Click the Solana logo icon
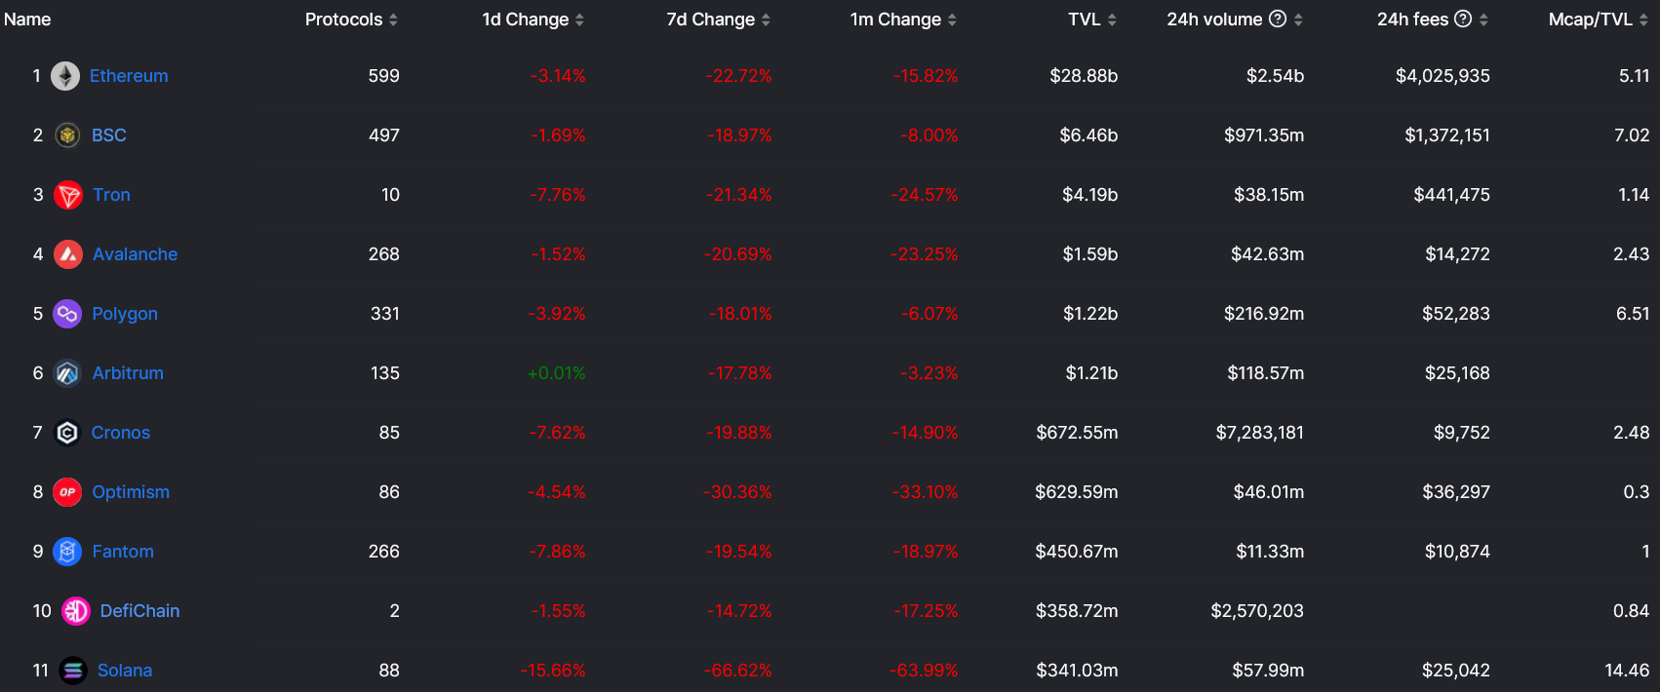1660x692 pixels. [73, 671]
